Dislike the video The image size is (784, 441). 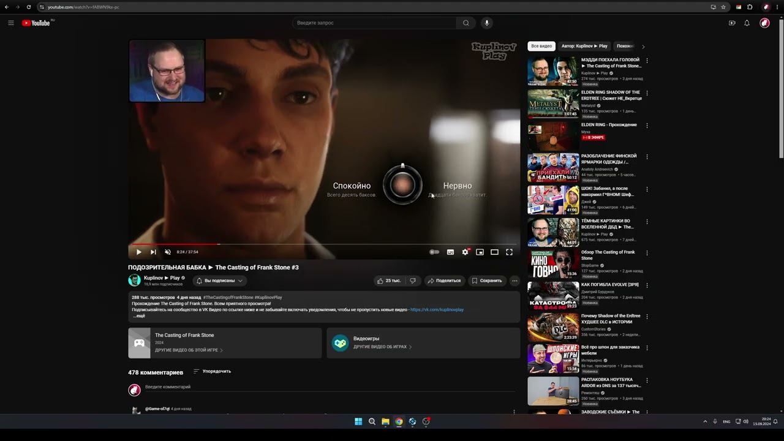click(413, 281)
